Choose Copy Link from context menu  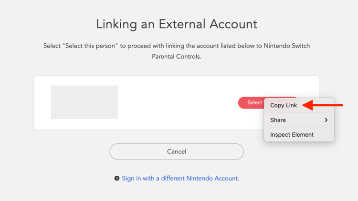(284, 105)
